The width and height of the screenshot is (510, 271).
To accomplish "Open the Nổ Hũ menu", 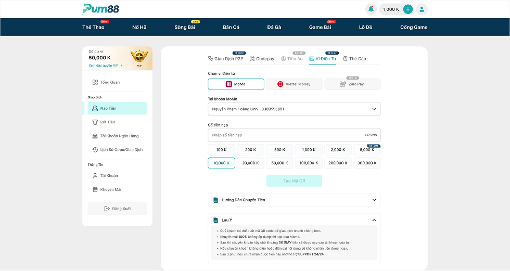I will coord(139,27).
